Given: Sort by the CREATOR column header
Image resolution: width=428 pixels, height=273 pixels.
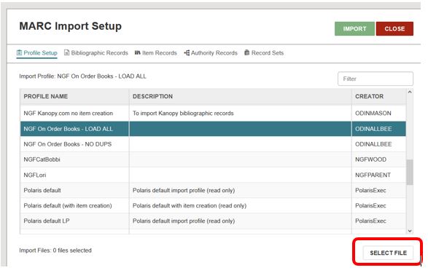Looking at the screenshot, I should pyautogui.click(x=379, y=96).
